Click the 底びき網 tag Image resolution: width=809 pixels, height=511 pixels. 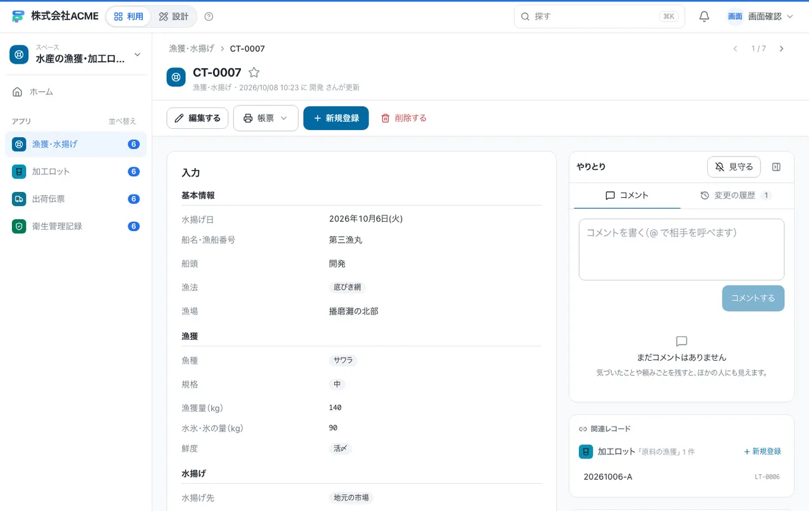point(347,287)
